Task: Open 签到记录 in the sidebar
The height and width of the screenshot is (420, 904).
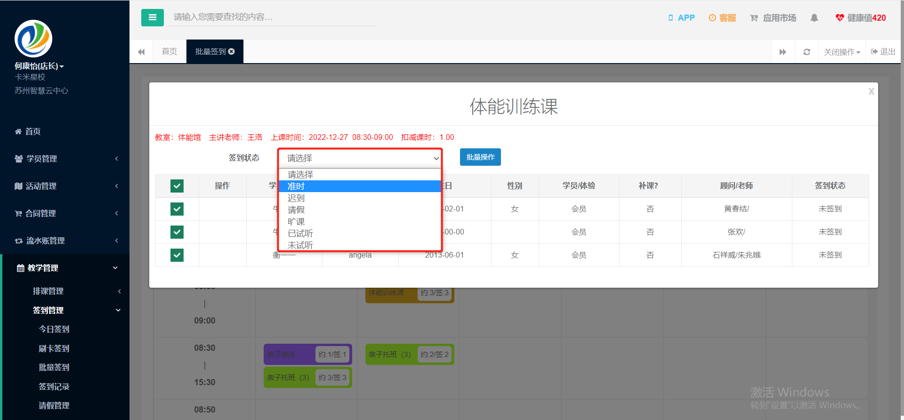Action: 54,387
